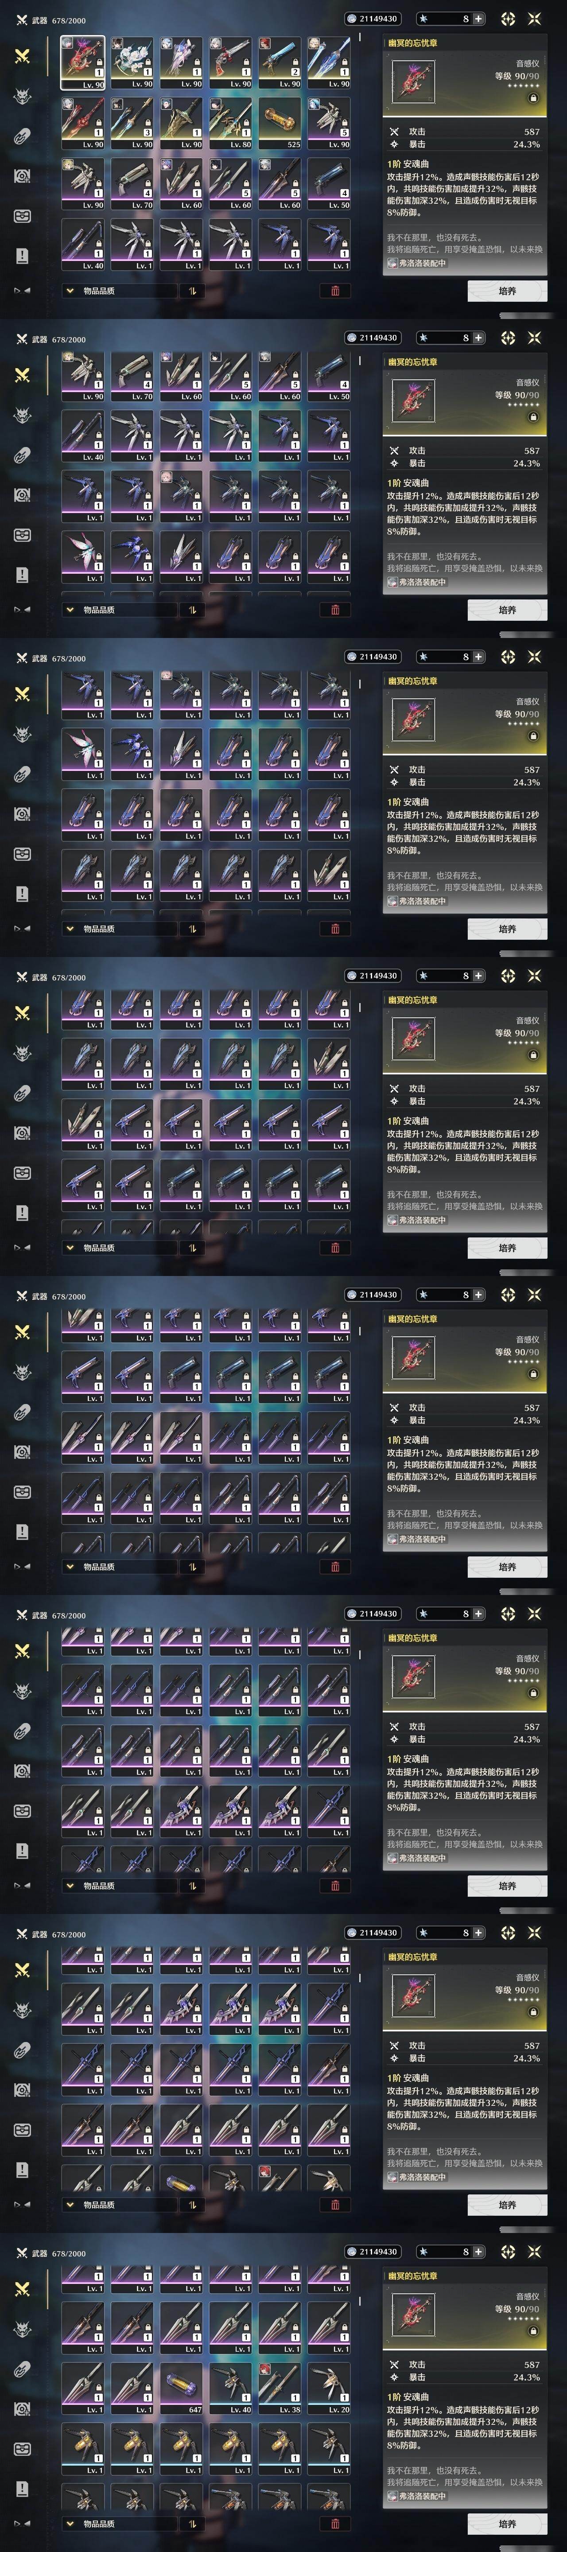Open the chain-link category tab in topmost sidebar
The height and width of the screenshot is (2552, 567).
click(22, 136)
